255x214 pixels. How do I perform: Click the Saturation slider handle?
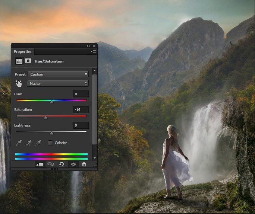(x=45, y=118)
